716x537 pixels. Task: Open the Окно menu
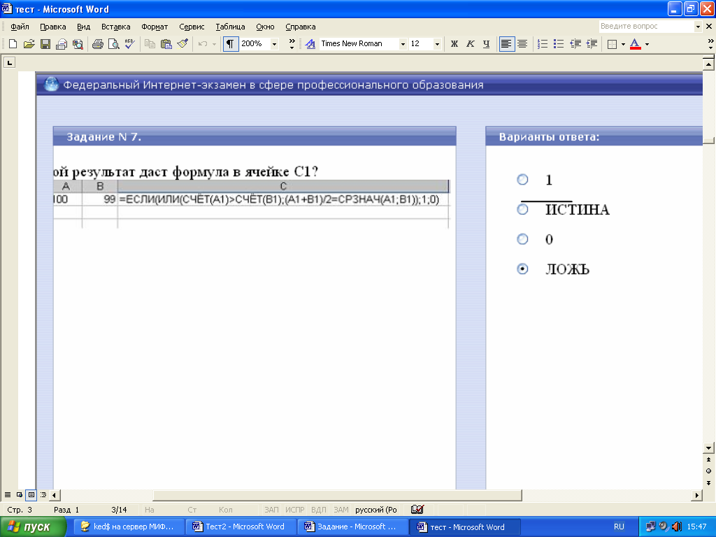pyautogui.click(x=265, y=27)
